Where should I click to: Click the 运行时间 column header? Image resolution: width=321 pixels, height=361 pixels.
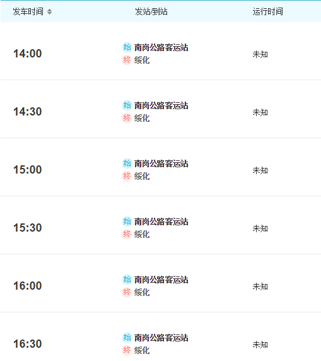[268, 11]
